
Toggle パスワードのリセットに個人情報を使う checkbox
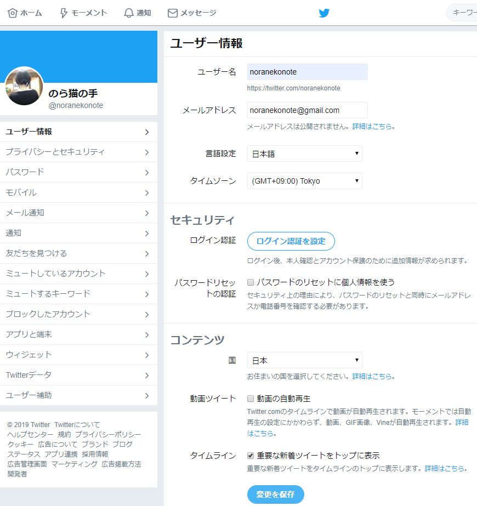pyautogui.click(x=251, y=282)
